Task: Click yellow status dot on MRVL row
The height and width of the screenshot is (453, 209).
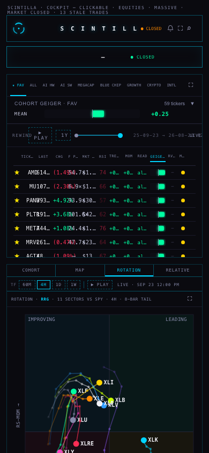Action: click(x=183, y=242)
